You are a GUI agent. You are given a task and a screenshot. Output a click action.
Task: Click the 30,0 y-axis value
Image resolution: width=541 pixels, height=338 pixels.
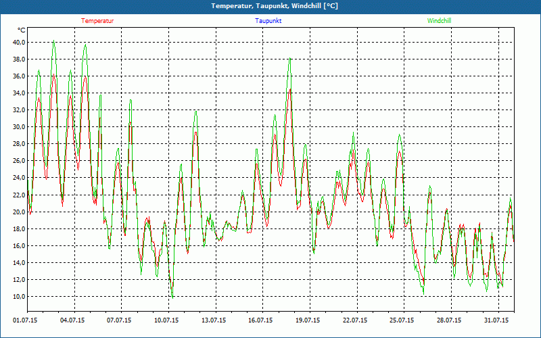pyautogui.click(x=19, y=127)
